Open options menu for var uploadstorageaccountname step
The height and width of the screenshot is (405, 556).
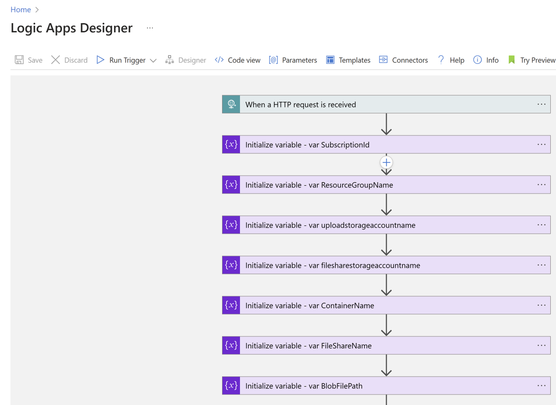pyautogui.click(x=541, y=225)
